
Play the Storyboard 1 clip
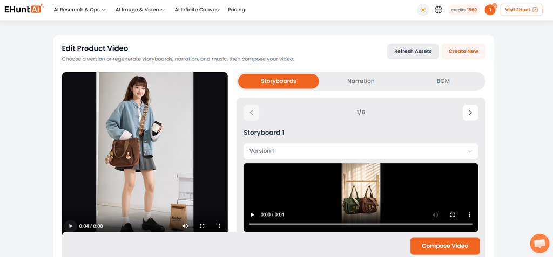252,214
